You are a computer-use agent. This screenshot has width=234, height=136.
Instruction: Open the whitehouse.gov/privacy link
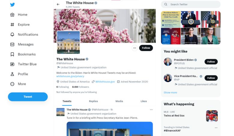(70, 76)
